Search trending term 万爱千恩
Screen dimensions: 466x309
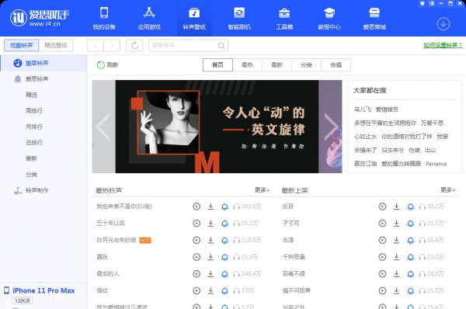coord(432,123)
